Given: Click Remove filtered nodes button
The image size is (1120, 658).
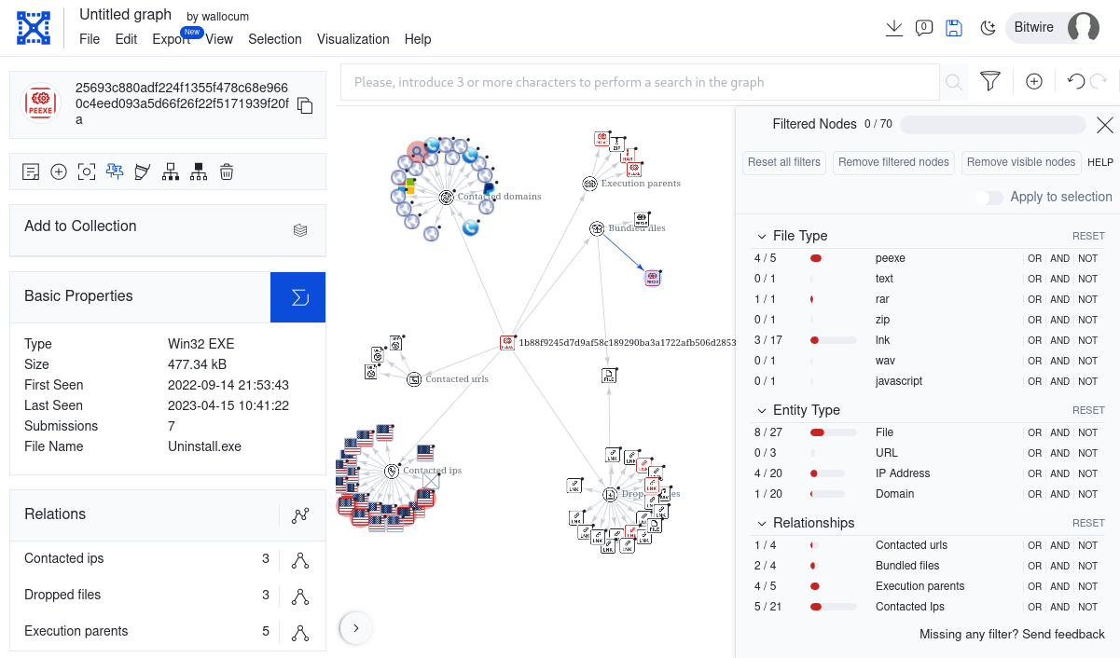Looking at the screenshot, I should [893, 162].
